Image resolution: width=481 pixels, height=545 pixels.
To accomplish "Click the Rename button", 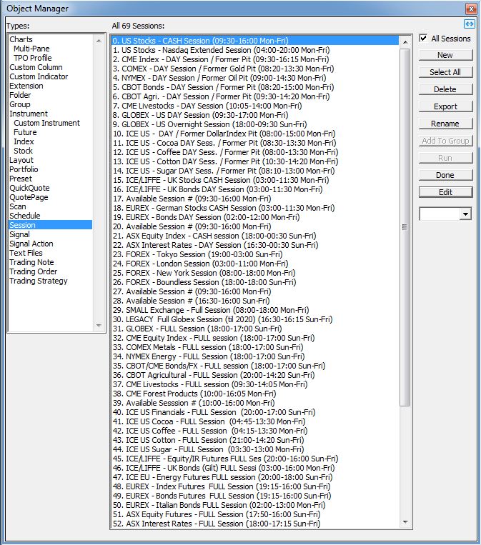I will coord(445,124).
